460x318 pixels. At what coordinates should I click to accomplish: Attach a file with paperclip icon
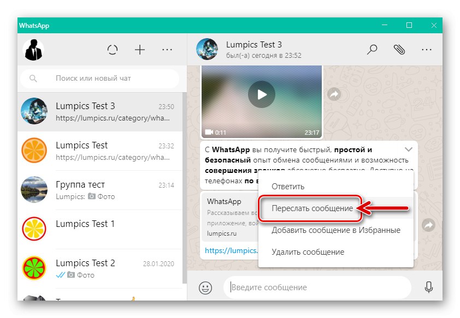[399, 50]
